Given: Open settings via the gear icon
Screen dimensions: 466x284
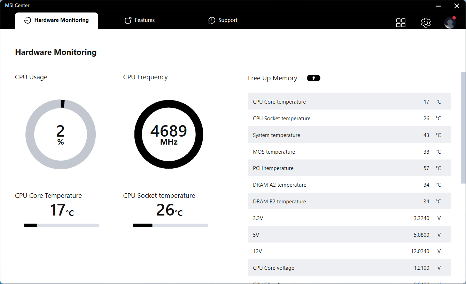Looking at the screenshot, I should [426, 23].
